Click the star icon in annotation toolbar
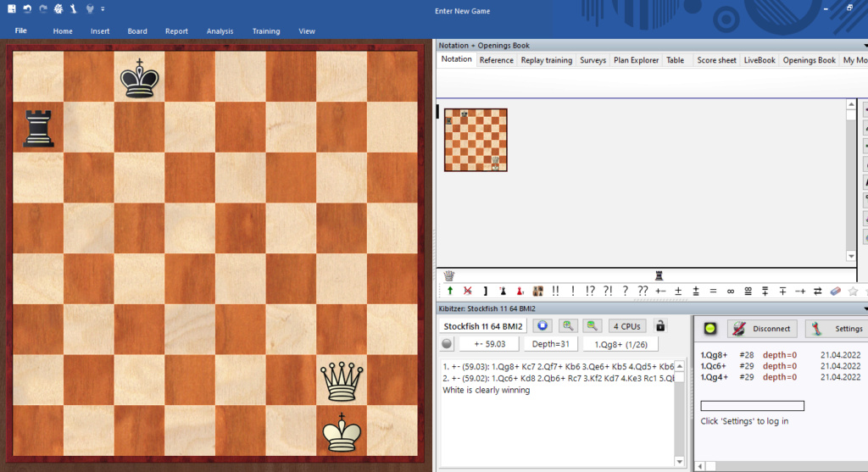This screenshot has width=868, height=472. (x=853, y=291)
